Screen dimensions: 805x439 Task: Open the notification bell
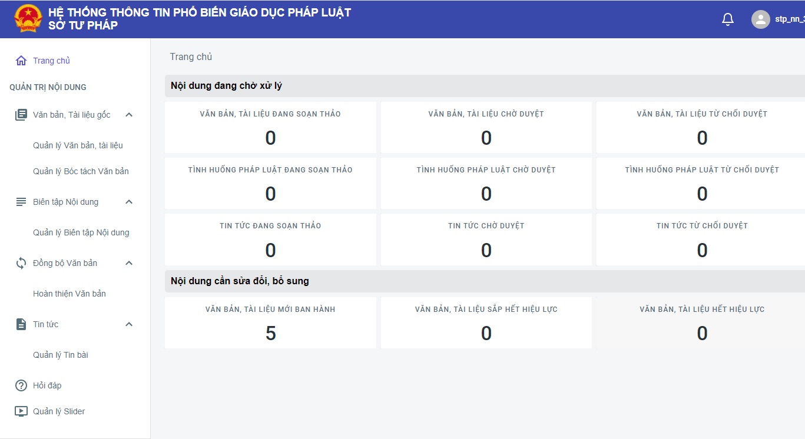tap(728, 19)
